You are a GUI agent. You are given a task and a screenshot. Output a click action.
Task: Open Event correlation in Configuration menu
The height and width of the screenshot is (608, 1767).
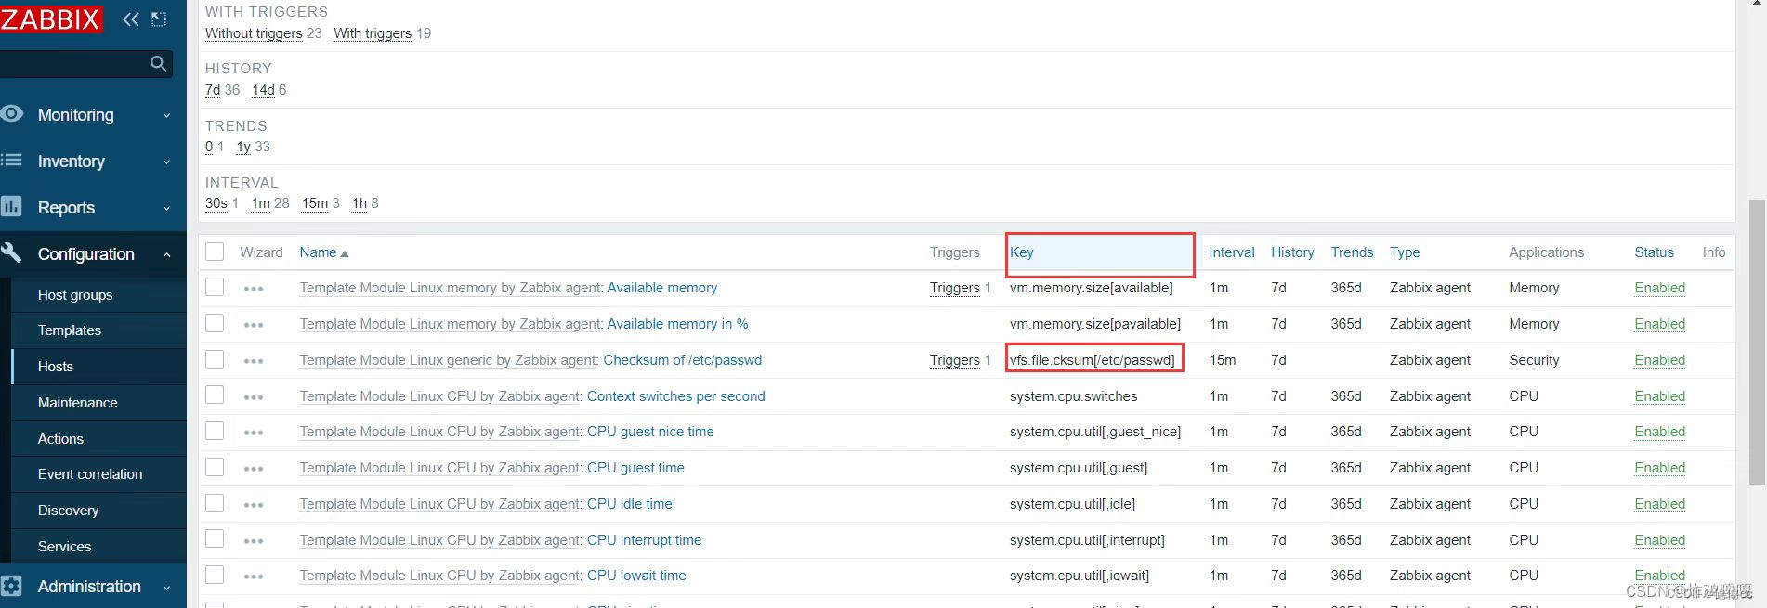[90, 473]
